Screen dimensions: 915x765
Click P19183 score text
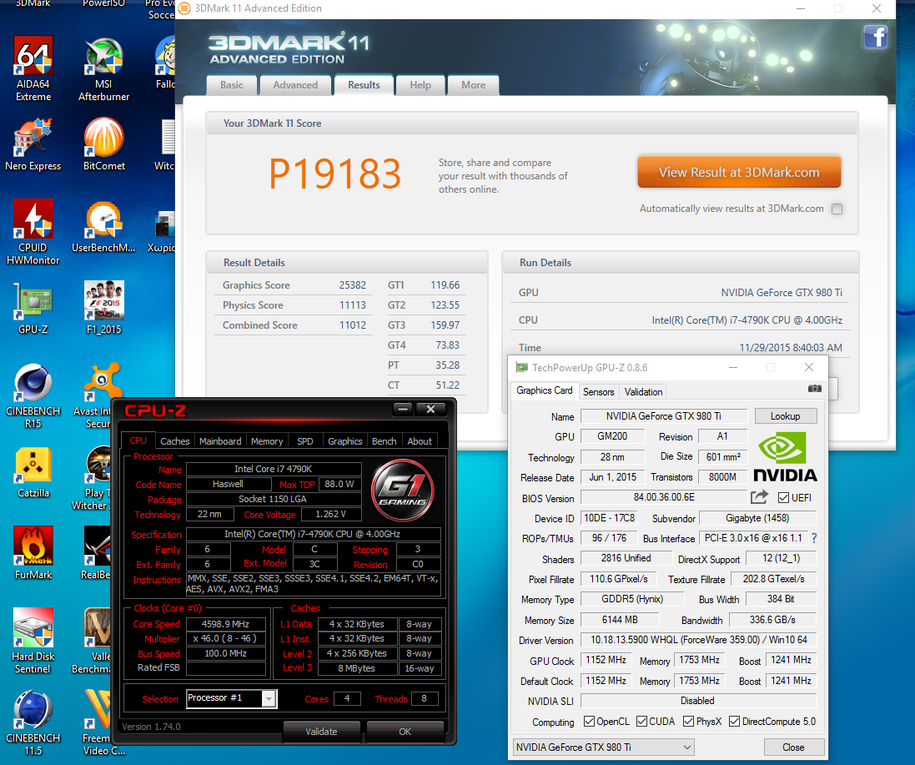(335, 174)
